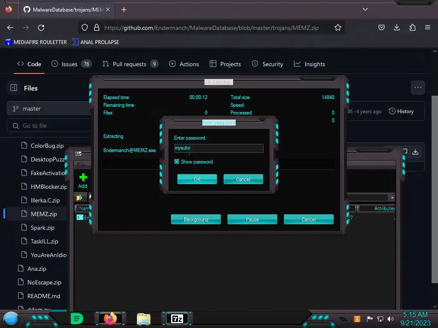This screenshot has height=328, width=438.
Task: Open the Start menu orb
Action: (11, 319)
